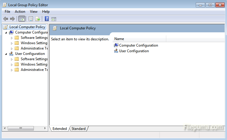Click the Forward arrow toolbar icon
The width and height of the screenshot is (227, 140).
[x=12, y=19]
